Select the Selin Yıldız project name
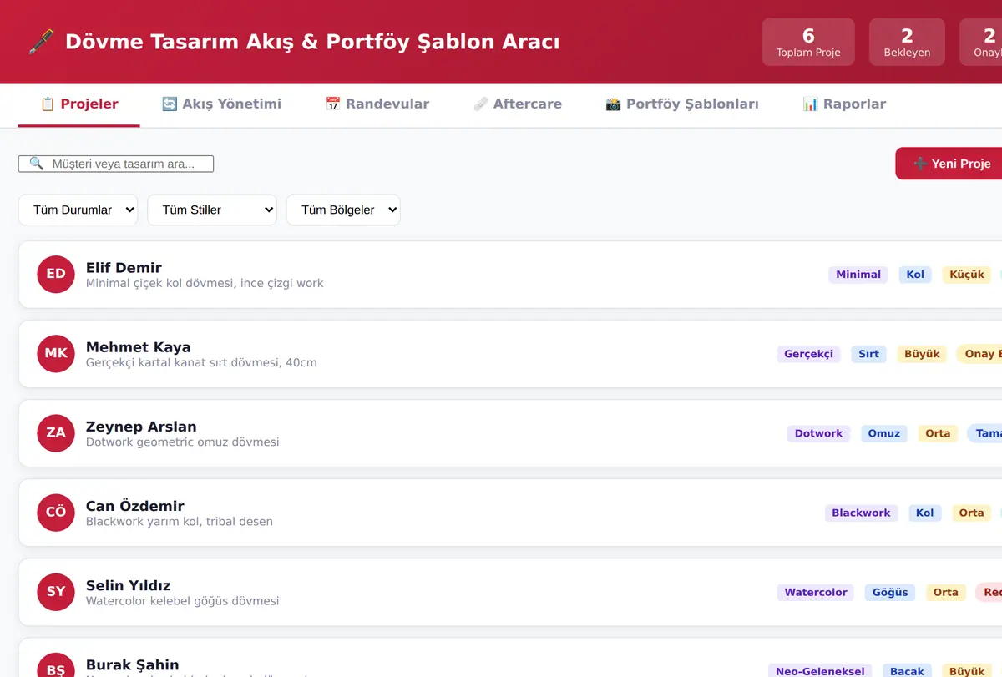Screen dimensions: 1002x677 [x=129, y=584]
